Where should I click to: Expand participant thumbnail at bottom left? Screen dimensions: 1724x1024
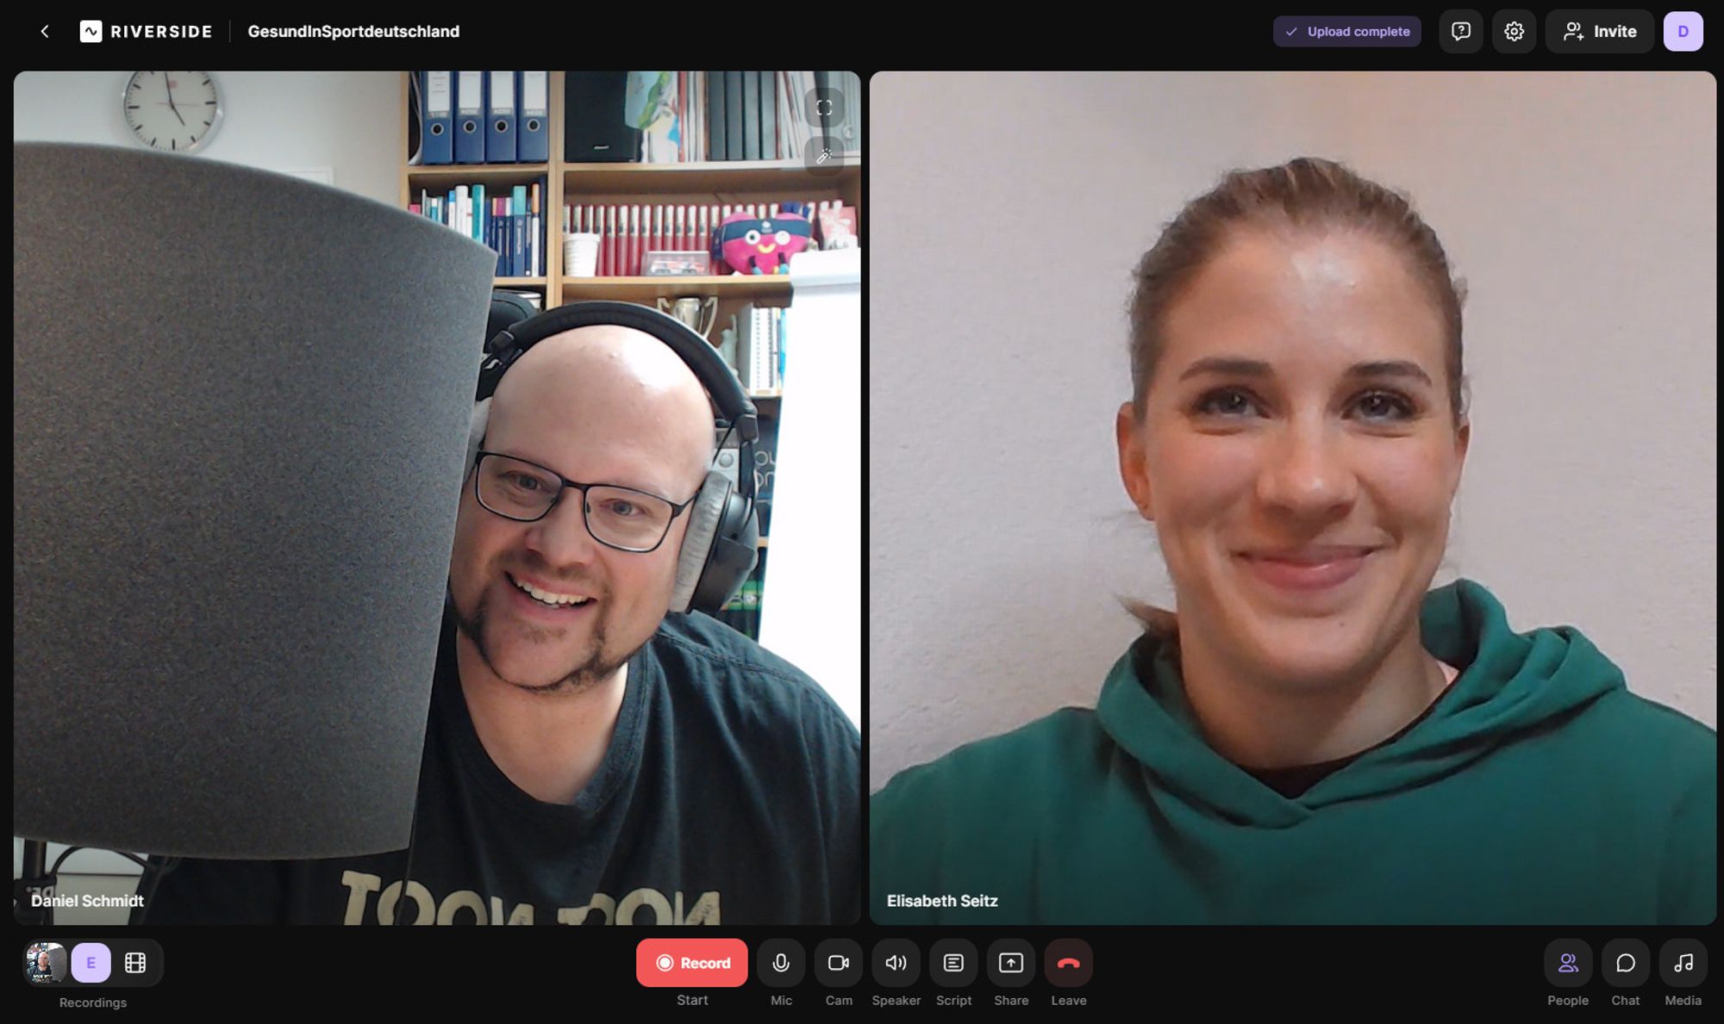[x=45, y=962]
